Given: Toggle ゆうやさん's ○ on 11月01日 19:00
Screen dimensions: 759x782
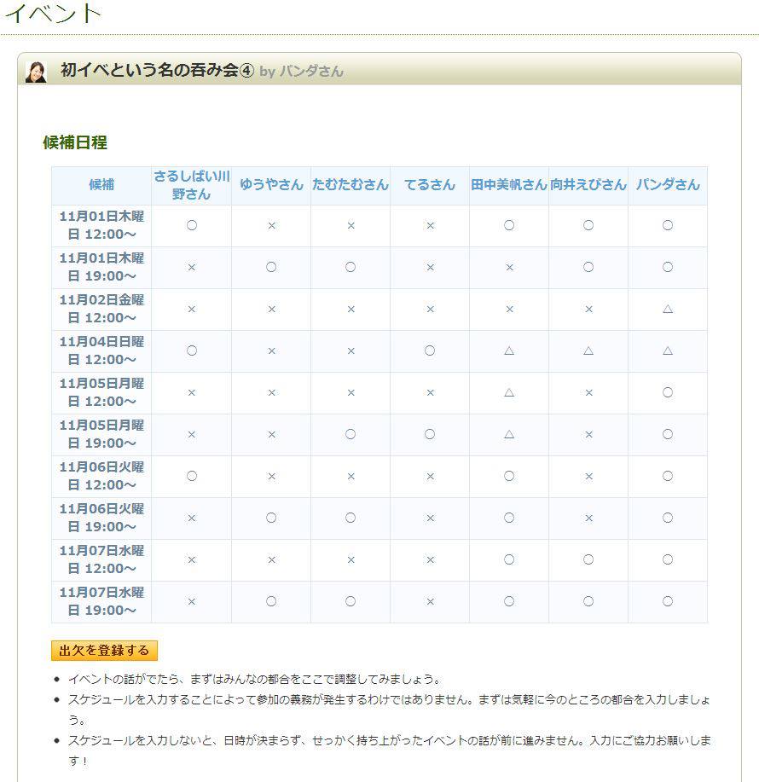Looking at the screenshot, I should point(270,266).
